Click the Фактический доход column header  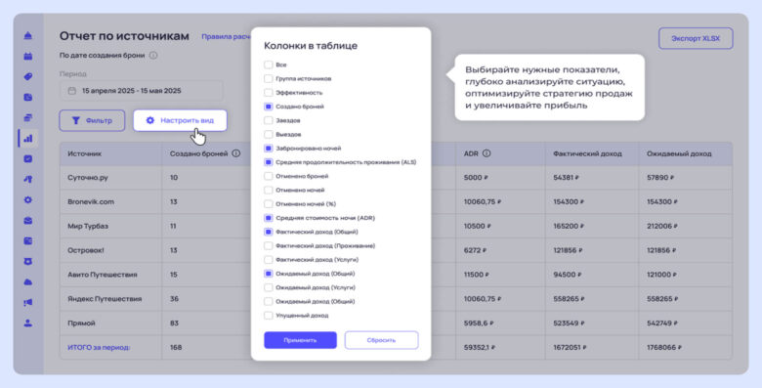(587, 153)
